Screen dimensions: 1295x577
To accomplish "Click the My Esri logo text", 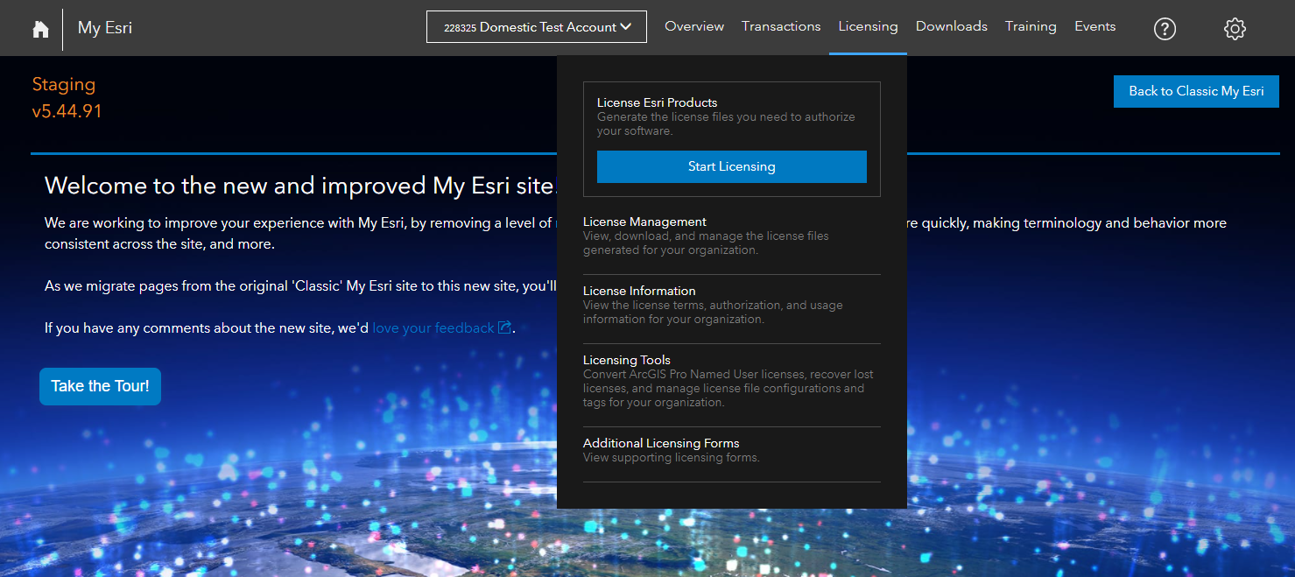I will [104, 27].
